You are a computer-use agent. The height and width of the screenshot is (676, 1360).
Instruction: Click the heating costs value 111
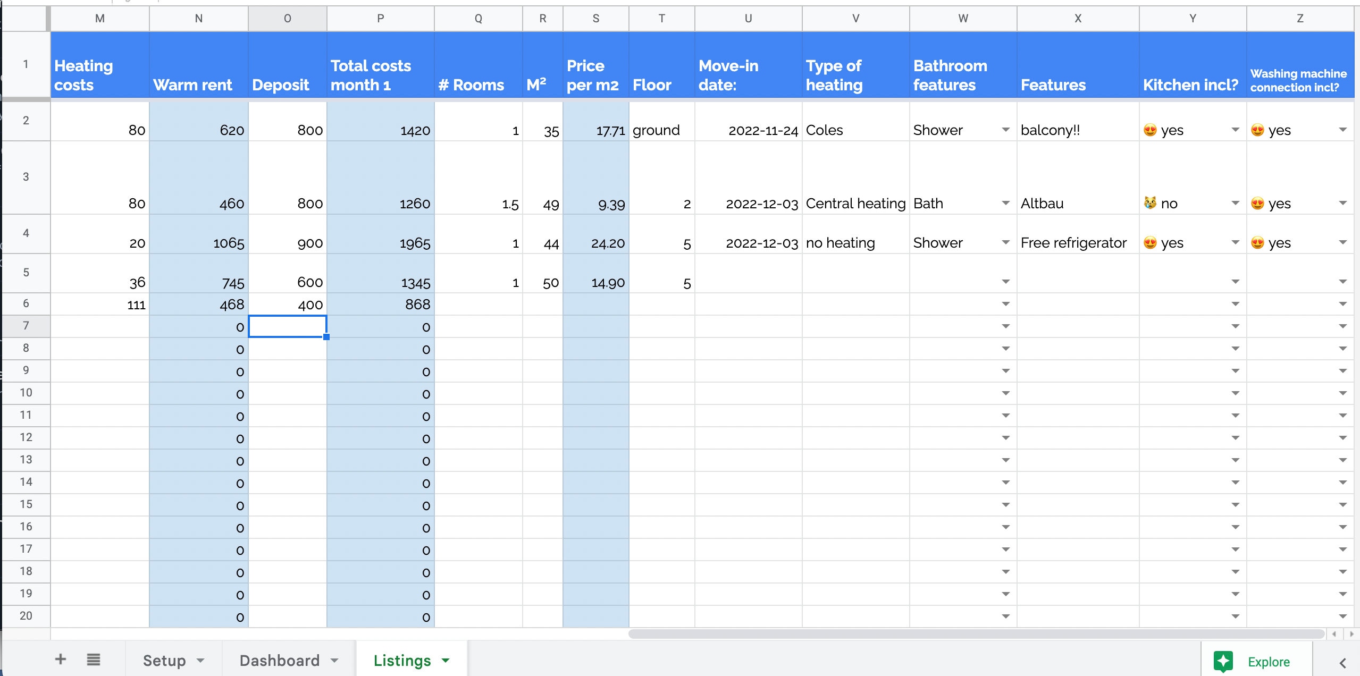click(100, 304)
